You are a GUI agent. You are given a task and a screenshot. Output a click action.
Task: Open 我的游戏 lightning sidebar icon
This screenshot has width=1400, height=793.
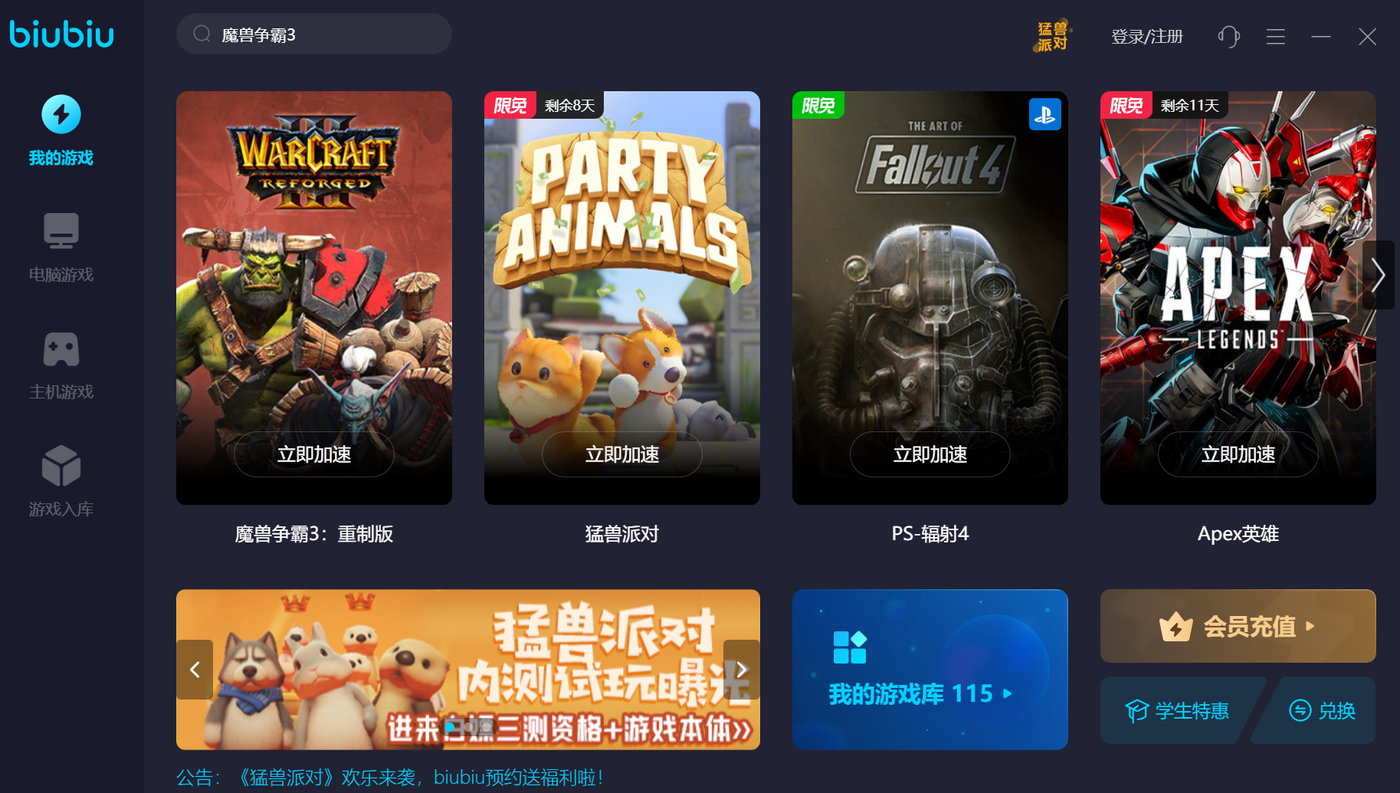[61, 115]
